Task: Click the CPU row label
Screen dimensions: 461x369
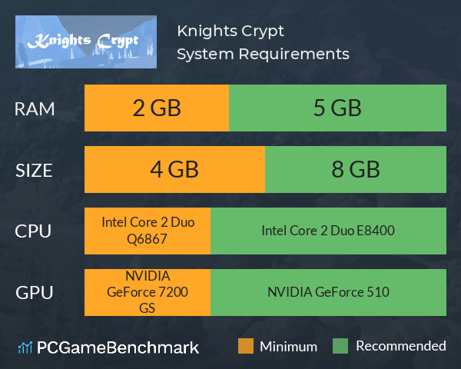Action: (33, 231)
